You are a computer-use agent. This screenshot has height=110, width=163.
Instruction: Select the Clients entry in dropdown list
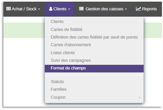click(57, 22)
